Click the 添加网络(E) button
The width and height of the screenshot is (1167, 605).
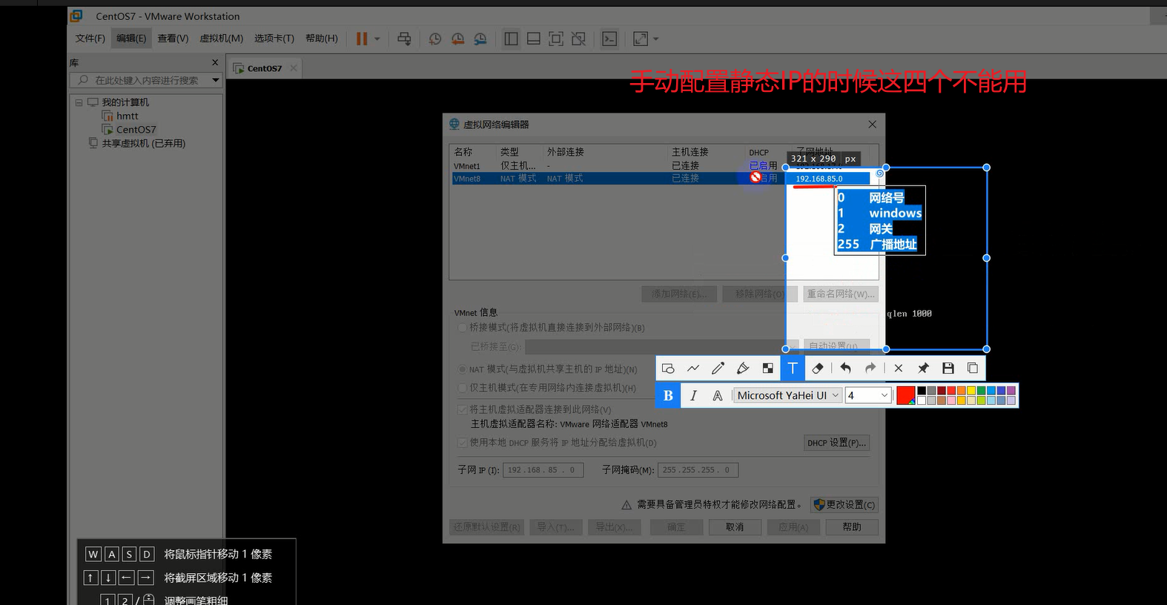[679, 294]
